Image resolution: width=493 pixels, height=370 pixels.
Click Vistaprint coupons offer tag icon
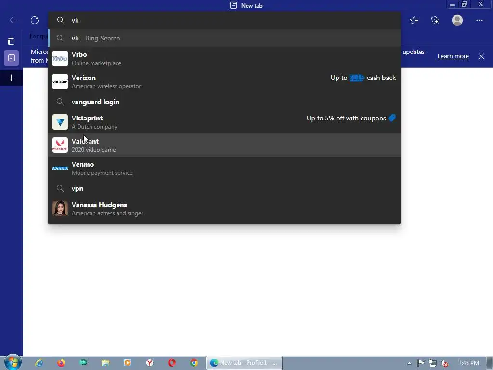tap(392, 118)
